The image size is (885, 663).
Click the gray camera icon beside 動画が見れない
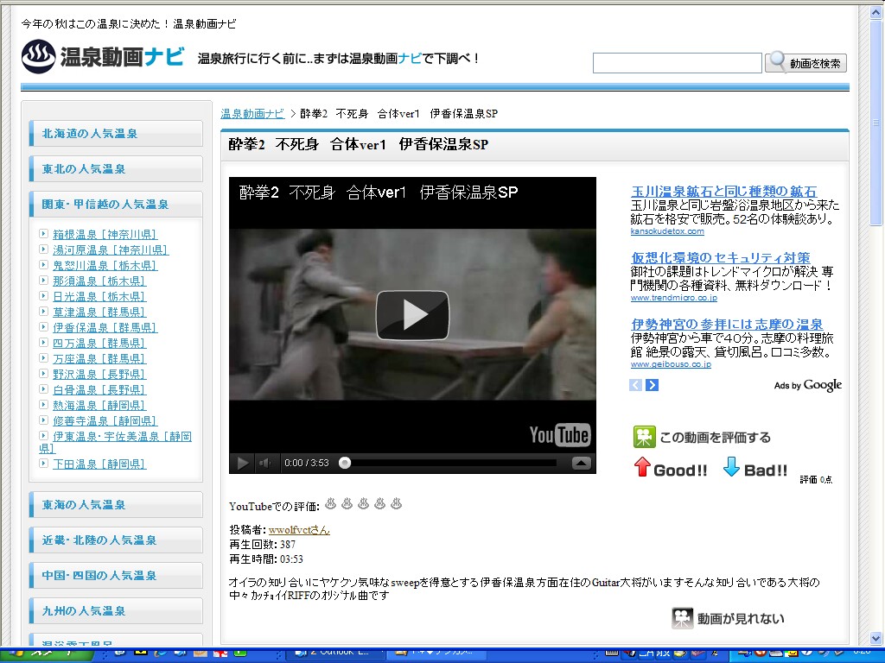[682, 618]
